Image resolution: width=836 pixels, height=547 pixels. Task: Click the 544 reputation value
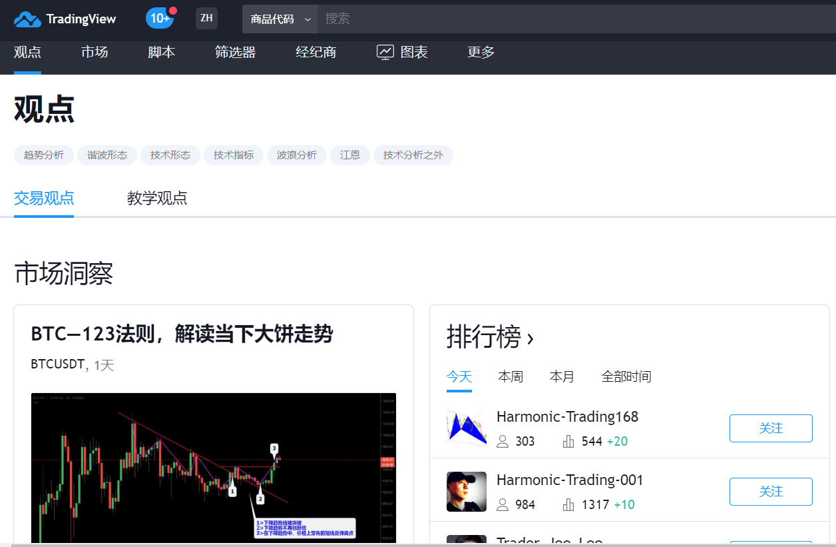[592, 441]
